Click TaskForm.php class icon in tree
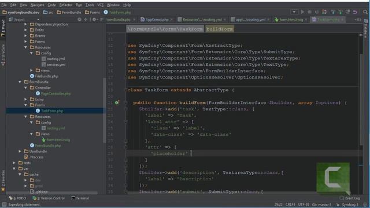Viewport: 370px width, 208px height. (x=38, y=111)
